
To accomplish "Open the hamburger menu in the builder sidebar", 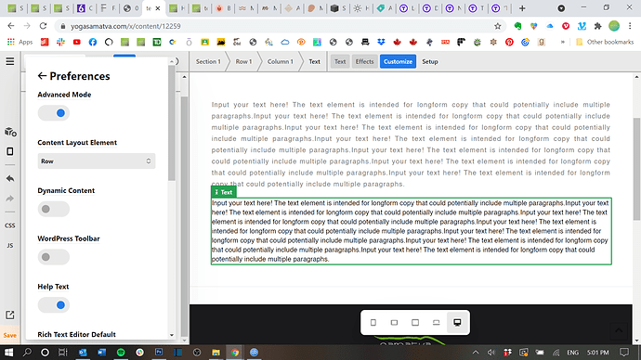I will (x=10, y=61).
